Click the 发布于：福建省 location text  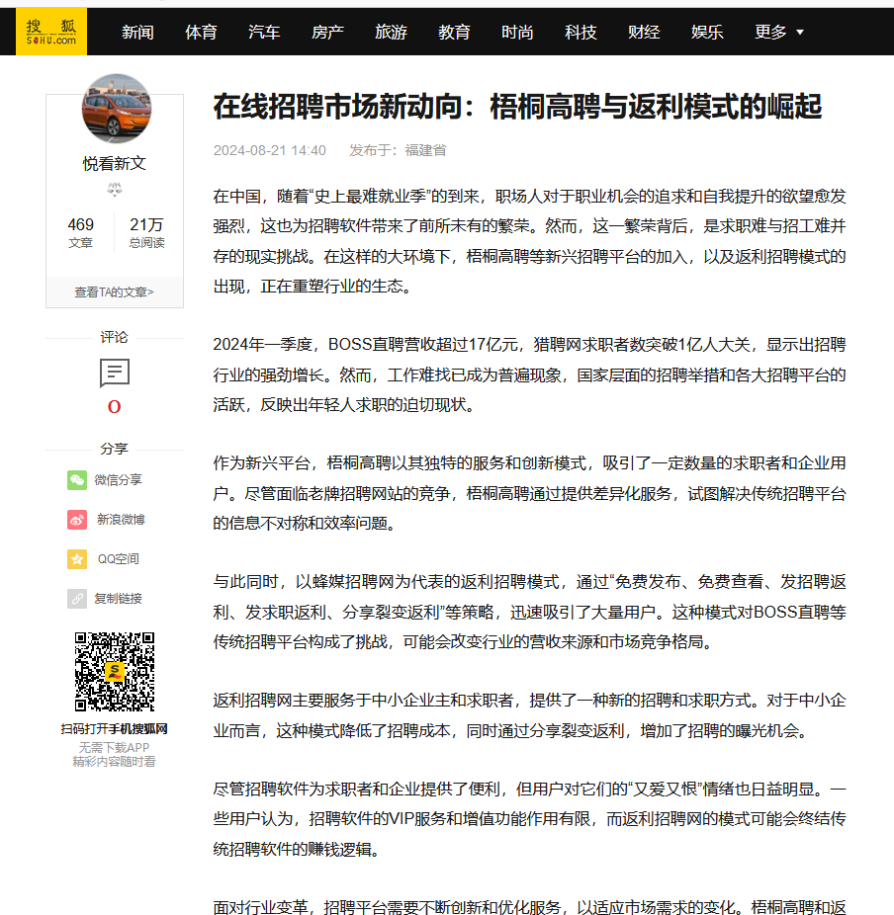(398, 150)
